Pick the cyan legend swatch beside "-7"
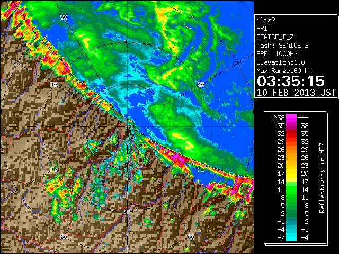This screenshot has width=339, height=254. [x=291, y=238]
